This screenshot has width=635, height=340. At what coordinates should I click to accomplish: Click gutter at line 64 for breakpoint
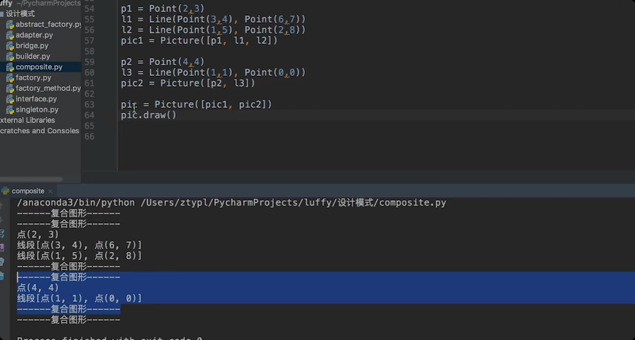pyautogui.click(x=107, y=115)
